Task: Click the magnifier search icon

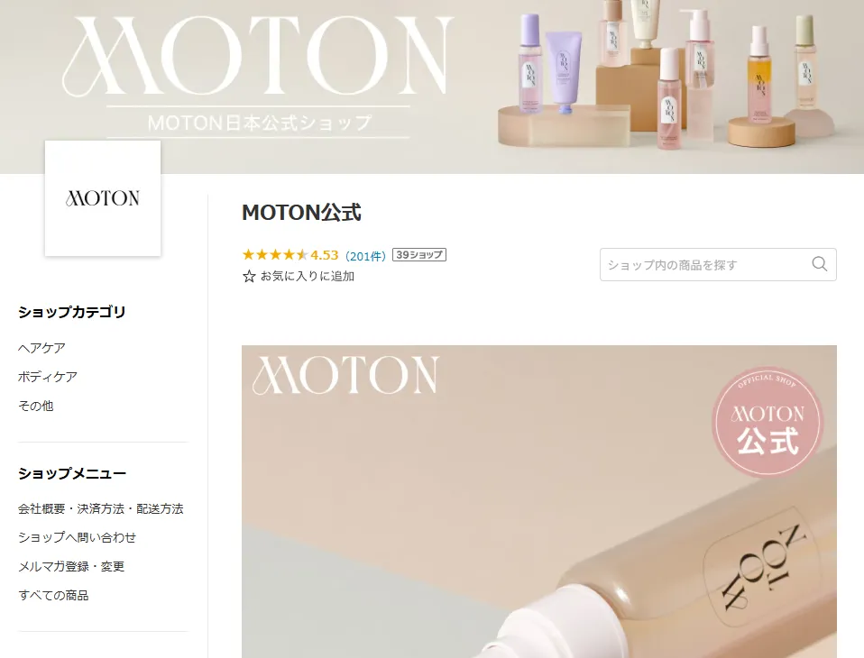Action: [x=820, y=264]
